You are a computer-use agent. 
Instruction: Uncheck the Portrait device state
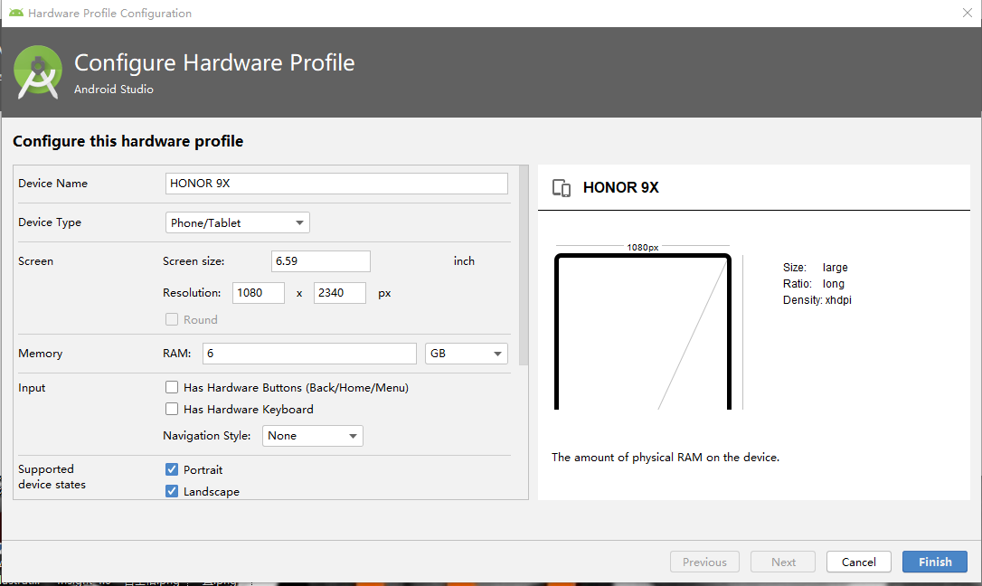coord(172,469)
